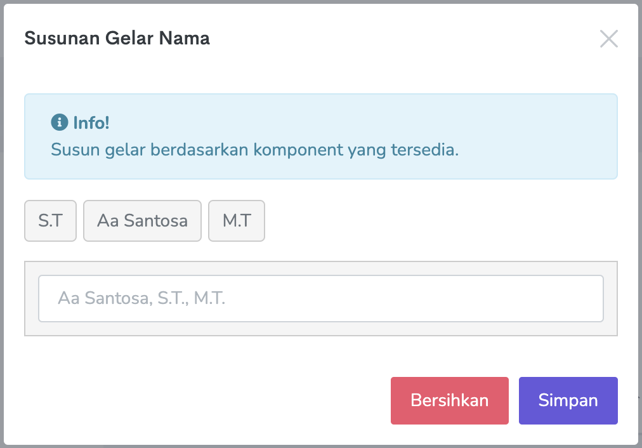Choose the last component chip M.T
Screen dimensions: 642x448
(237, 221)
